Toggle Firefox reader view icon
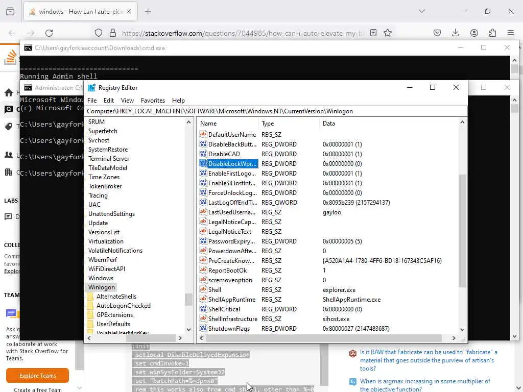Viewport: 523px width, 392px height. coord(373,33)
